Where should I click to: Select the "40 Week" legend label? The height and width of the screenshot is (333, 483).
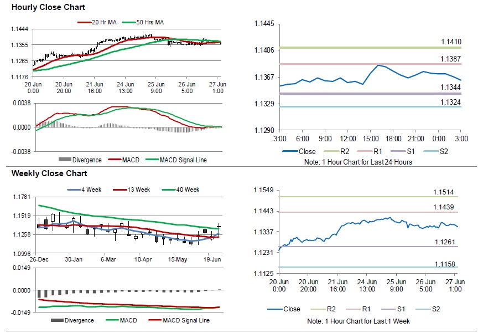(x=188, y=190)
